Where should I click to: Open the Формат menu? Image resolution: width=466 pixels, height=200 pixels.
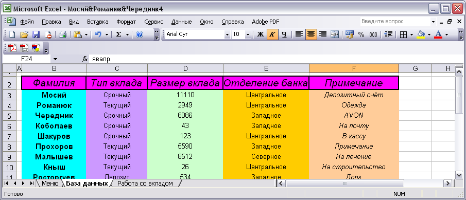(x=126, y=22)
